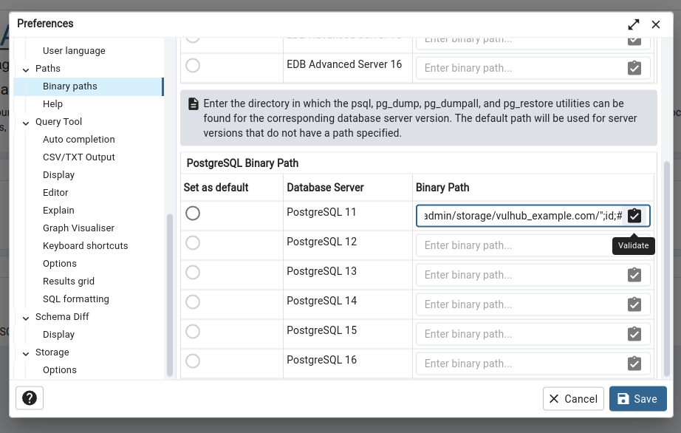Open Options under Storage
The image size is (681, 433).
click(x=60, y=370)
